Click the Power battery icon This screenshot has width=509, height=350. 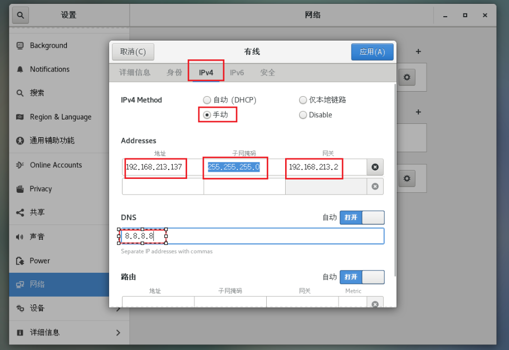click(20, 261)
